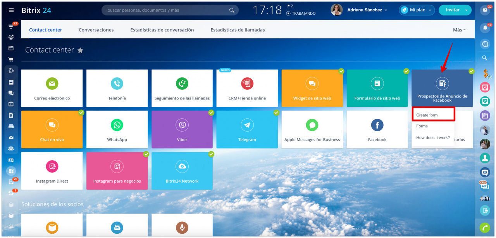Click the 17:18 clock display
This screenshot has width=496, height=238.
point(267,10)
